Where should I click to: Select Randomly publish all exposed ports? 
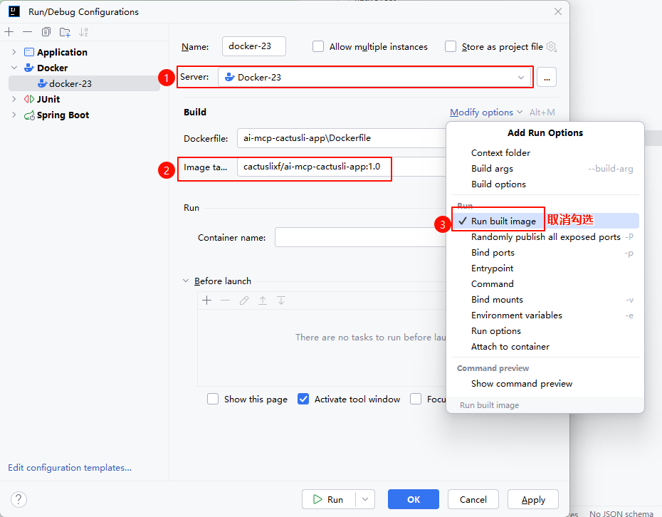point(545,237)
